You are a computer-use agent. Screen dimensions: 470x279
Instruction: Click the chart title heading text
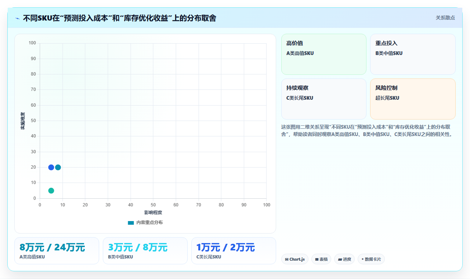[x=120, y=18]
